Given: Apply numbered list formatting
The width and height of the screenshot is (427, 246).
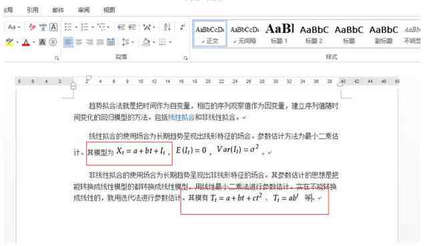Looking at the screenshot, I should point(85,27).
